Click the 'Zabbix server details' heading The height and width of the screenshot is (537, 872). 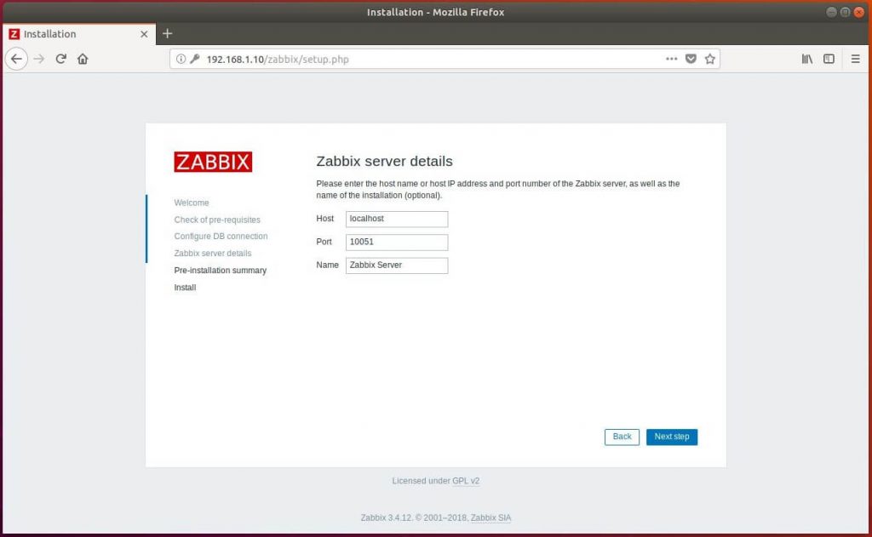tap(384, 161)
